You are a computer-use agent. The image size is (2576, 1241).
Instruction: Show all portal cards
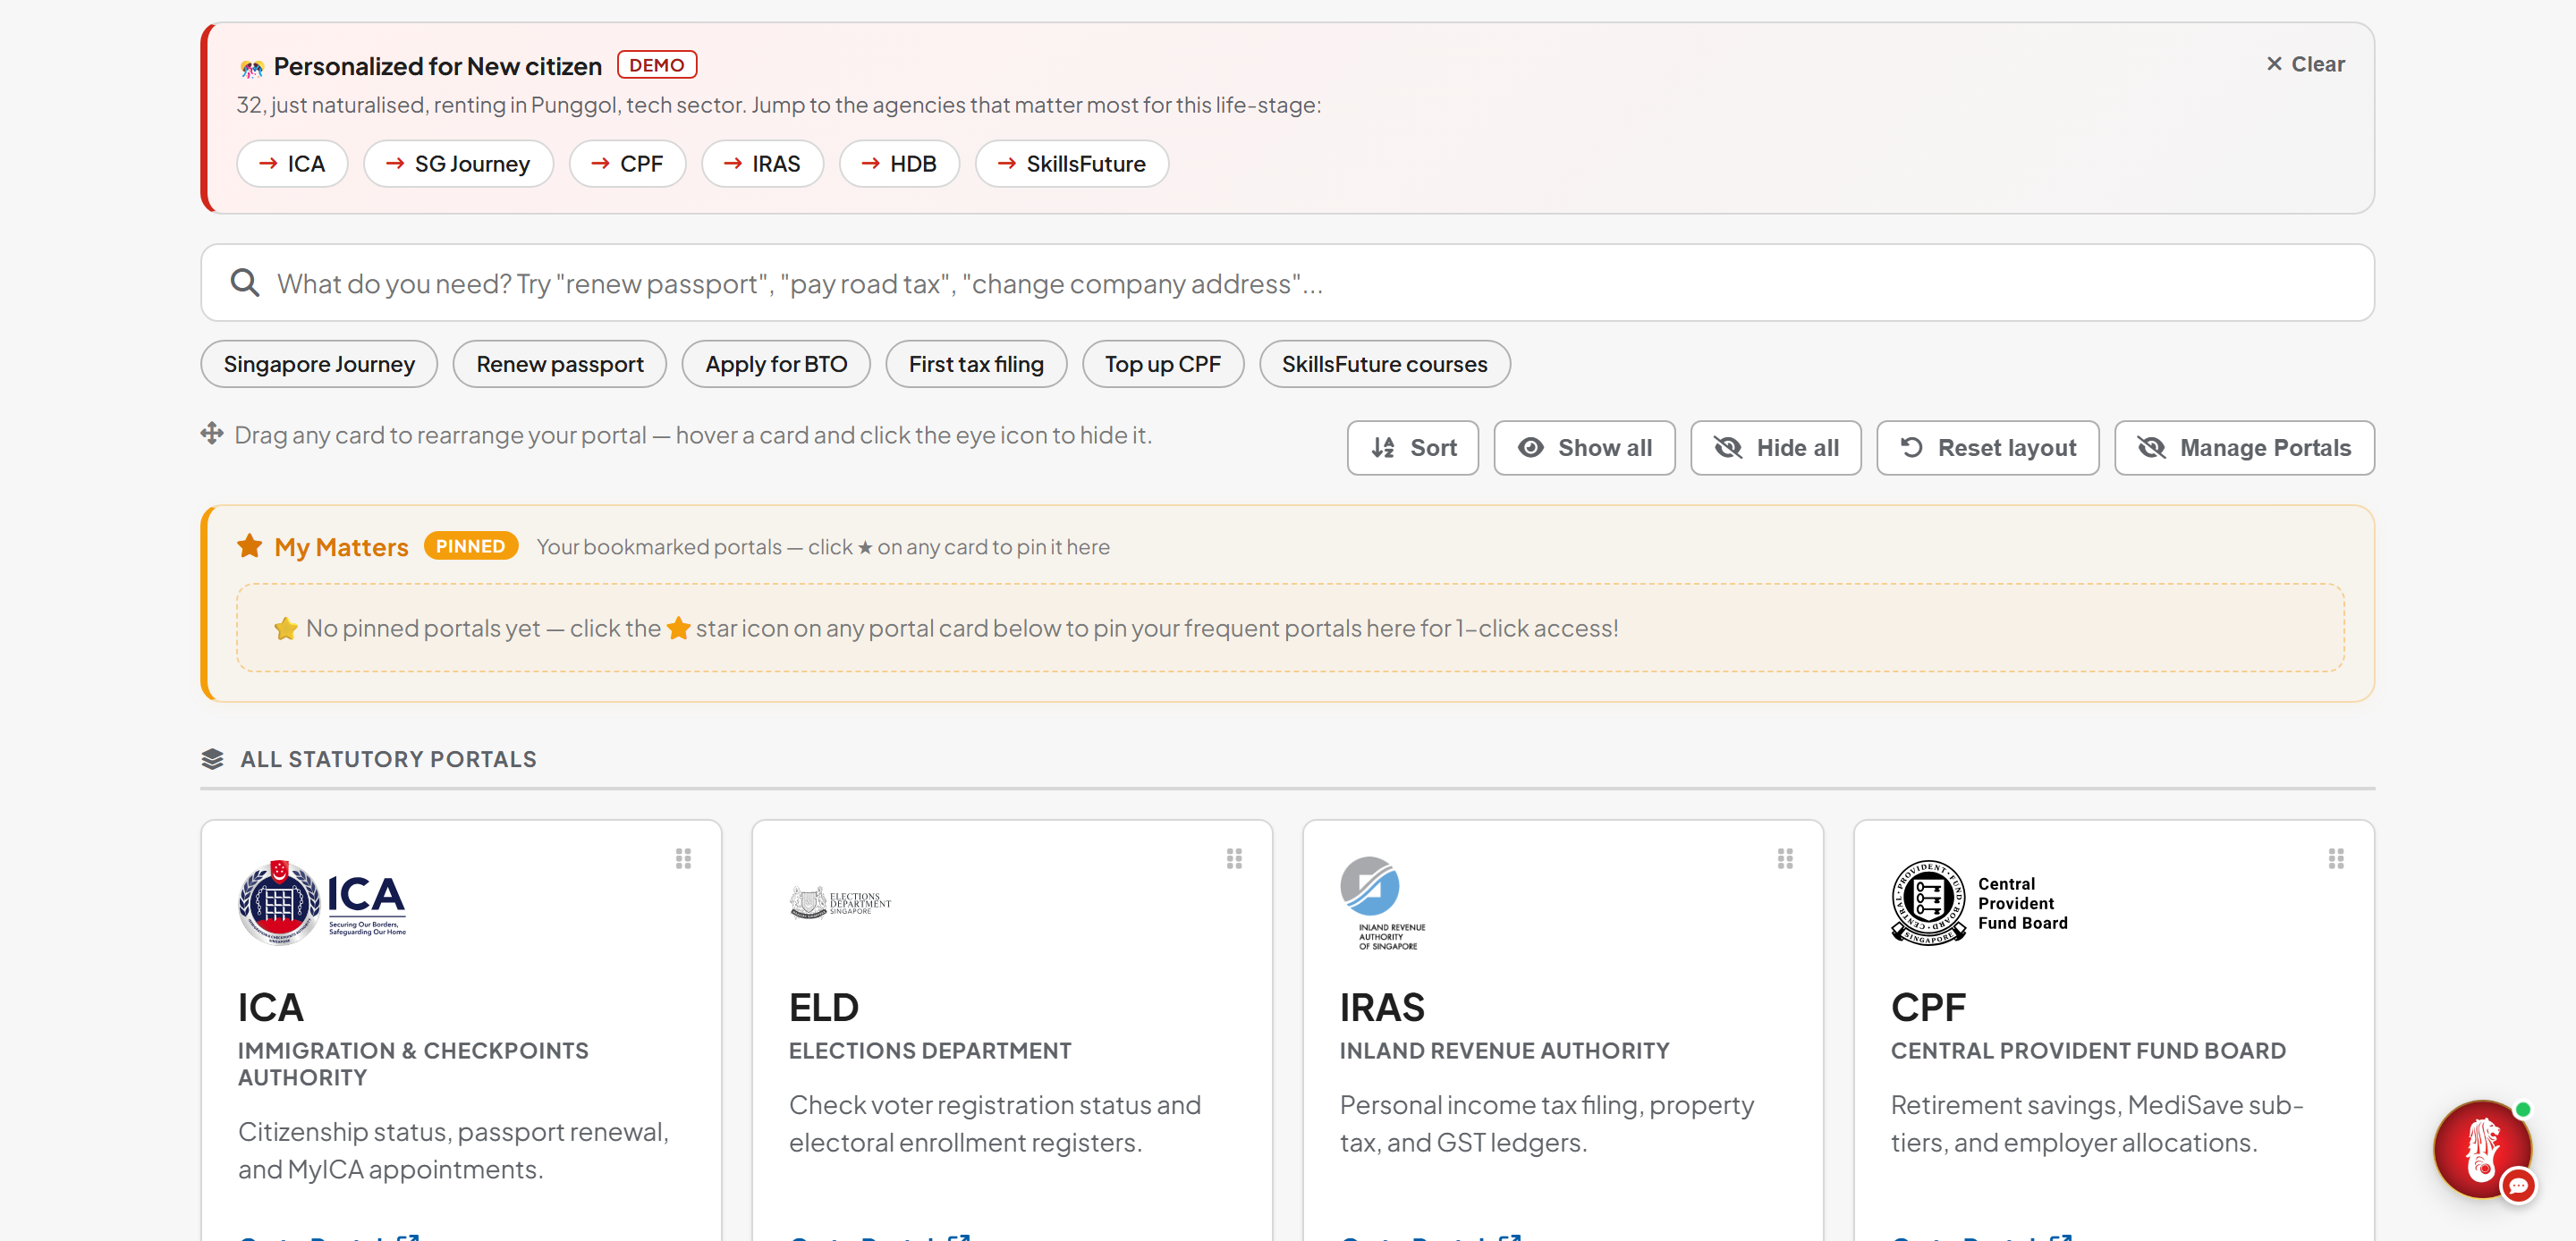pos(1584,448)
